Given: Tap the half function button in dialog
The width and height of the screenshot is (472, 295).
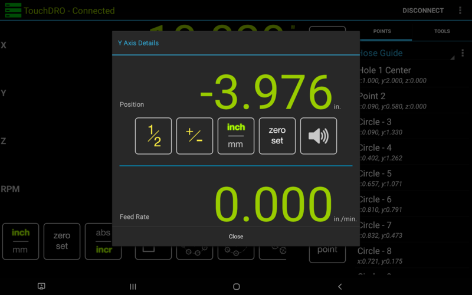Looking at the screenshot, I should pyautogui.click(x=153, y=136).
